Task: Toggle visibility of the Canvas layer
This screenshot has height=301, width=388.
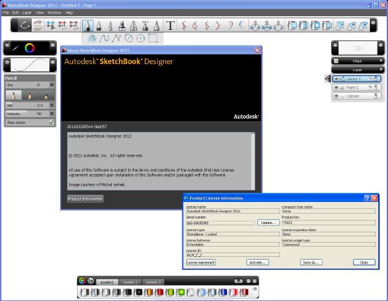Action: 336,96
